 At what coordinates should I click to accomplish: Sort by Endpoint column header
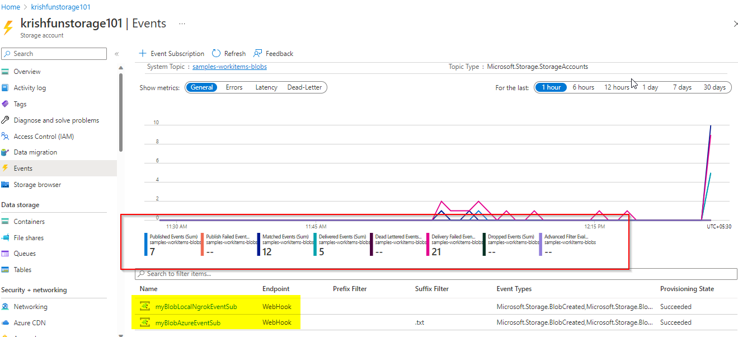pos(276,289)
